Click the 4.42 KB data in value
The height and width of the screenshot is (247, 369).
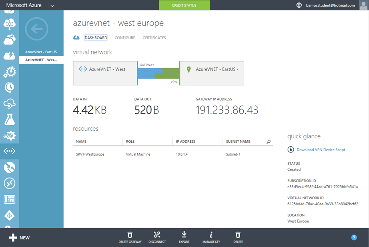(90, 110)
